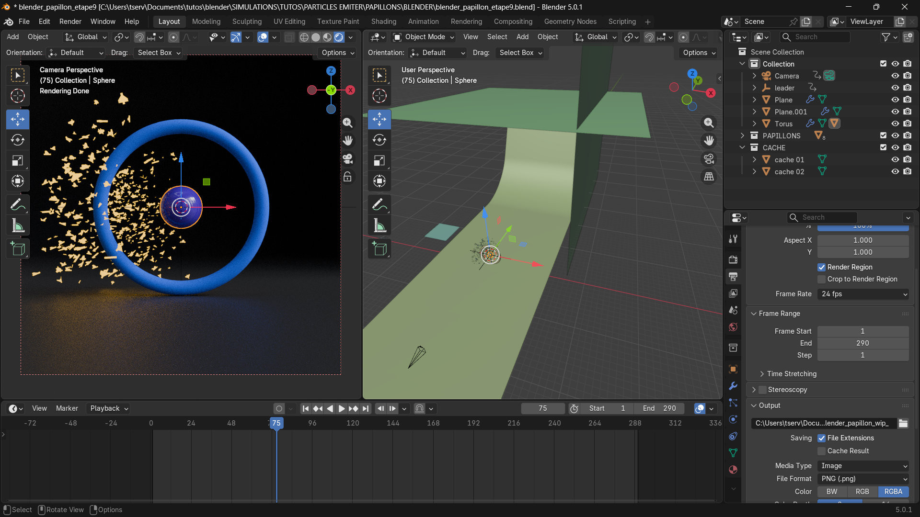Enable Crop to Render Region

[x=822, y=279]
